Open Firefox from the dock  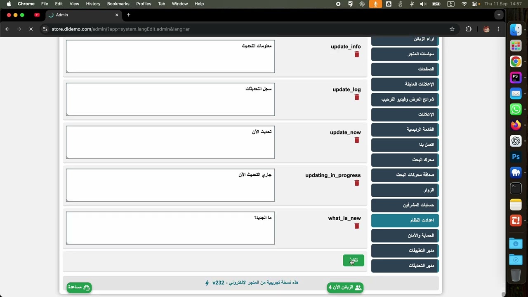pos(516,125)
